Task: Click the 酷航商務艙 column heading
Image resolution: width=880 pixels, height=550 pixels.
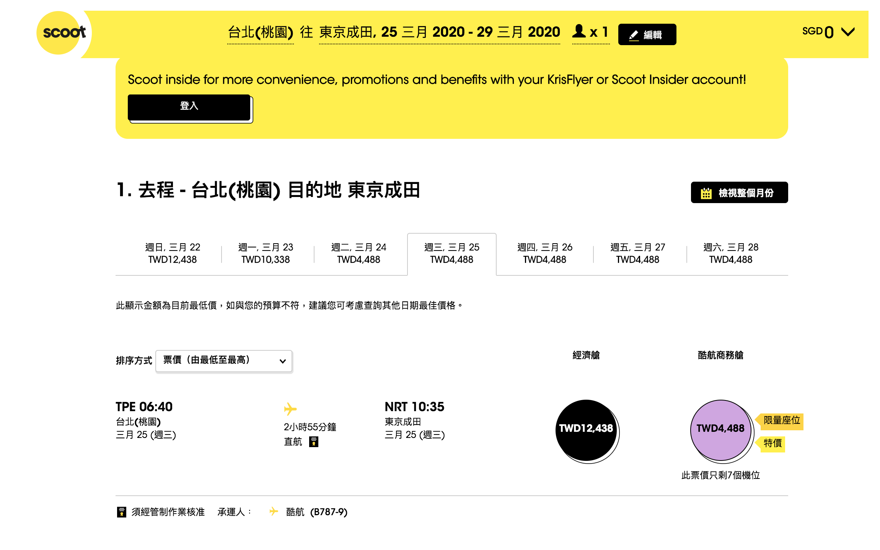Action: (720, 355)
